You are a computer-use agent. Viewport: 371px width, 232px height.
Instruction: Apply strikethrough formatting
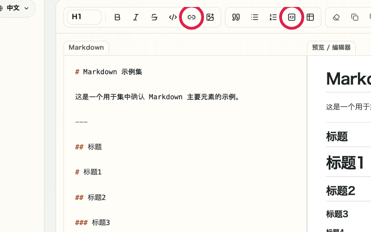click(154, 17)
